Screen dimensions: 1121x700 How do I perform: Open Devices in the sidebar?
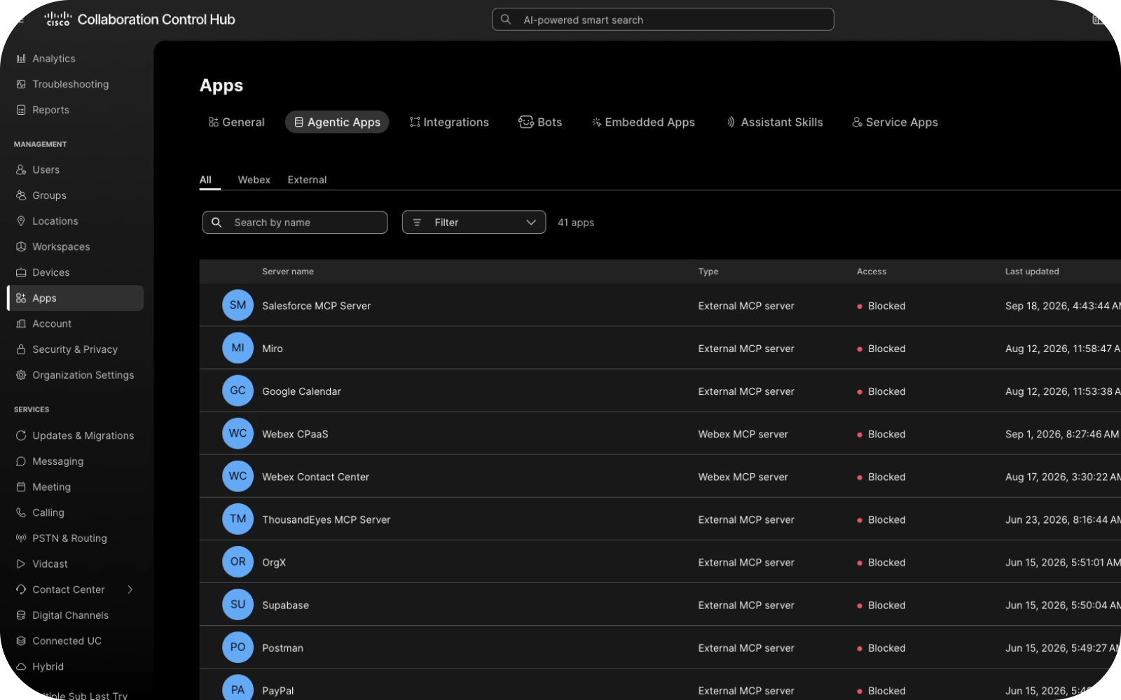43,272
